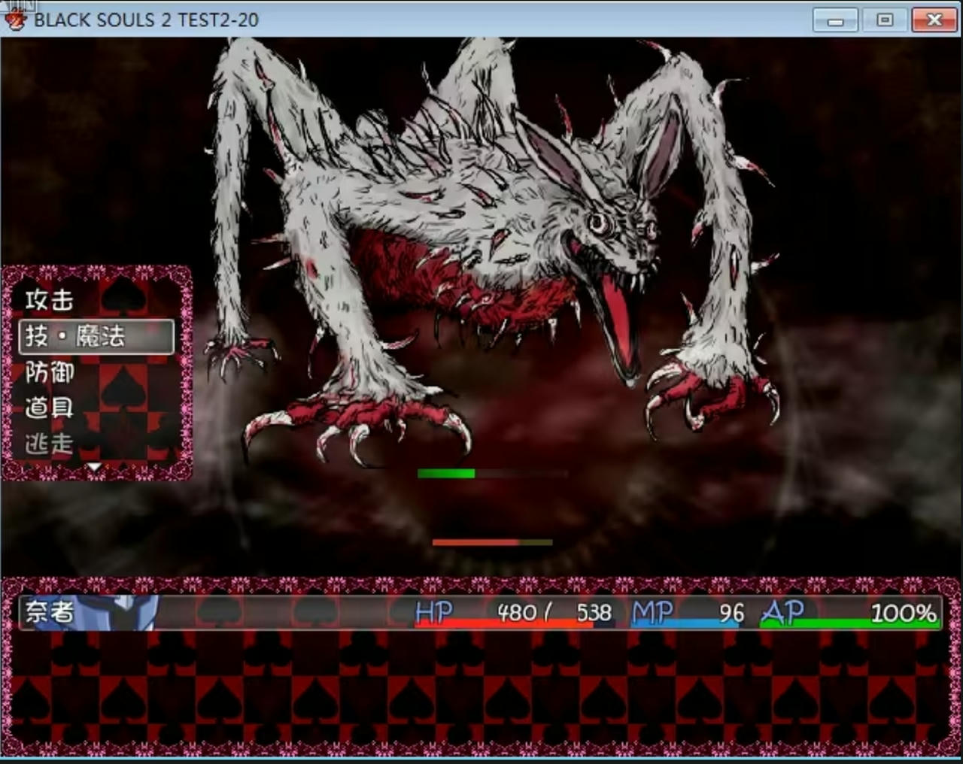Click the Black Souls 2 title bar icon
963x764 pixels.
click(x=15, y=20)
